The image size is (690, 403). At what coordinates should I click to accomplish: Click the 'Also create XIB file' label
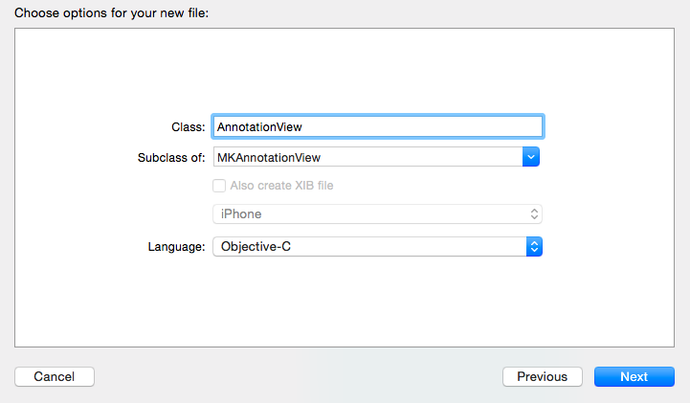click(x=281, y=186)
